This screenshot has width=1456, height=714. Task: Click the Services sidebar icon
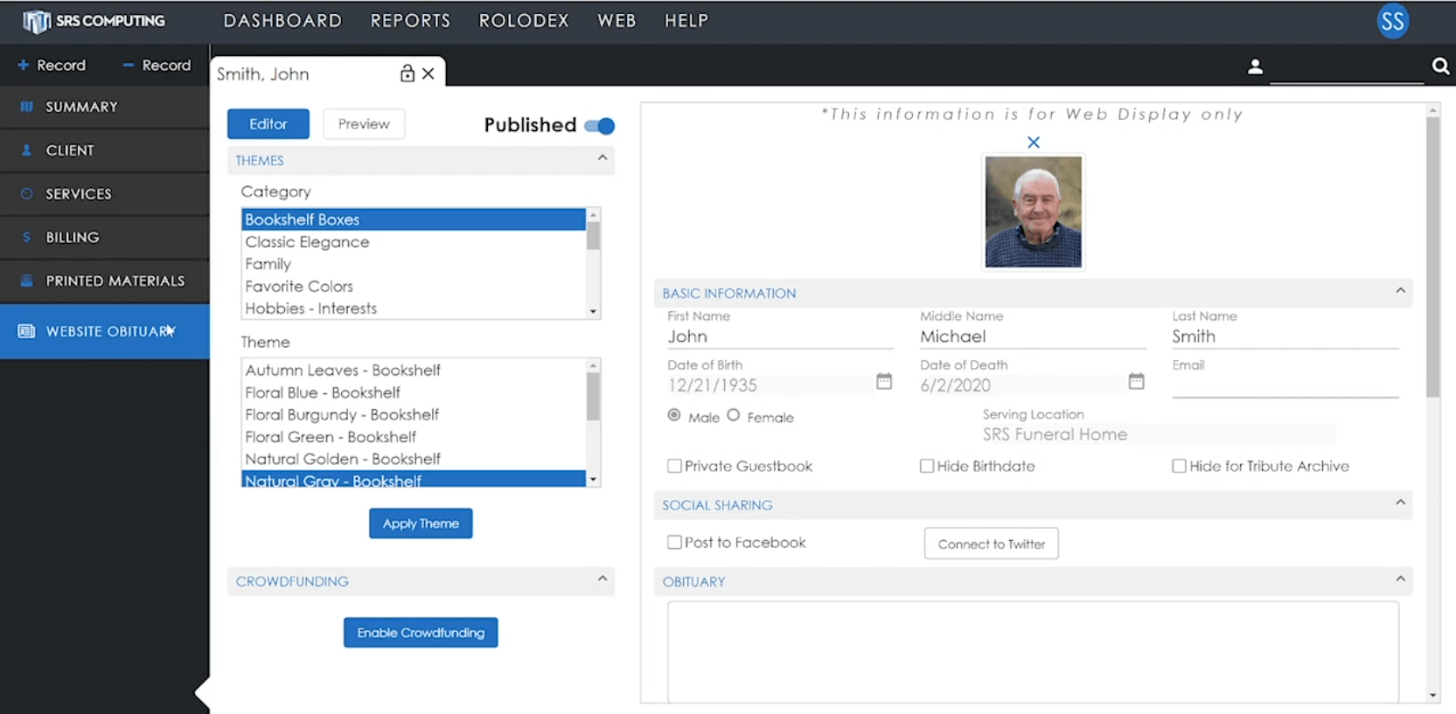pos(27,194)
